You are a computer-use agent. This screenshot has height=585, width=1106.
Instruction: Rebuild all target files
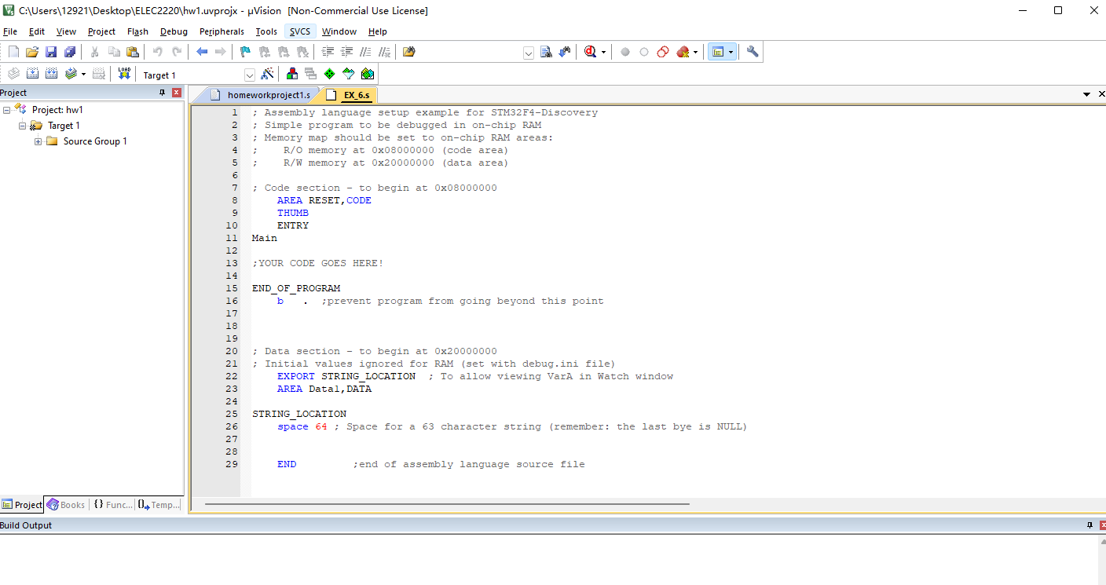(x=52, y=73)
